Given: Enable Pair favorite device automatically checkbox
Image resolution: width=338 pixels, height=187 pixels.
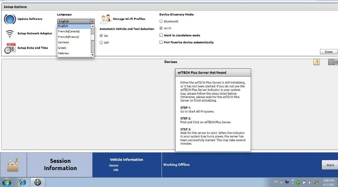Looking at the screenshot, I should pyautogui.click(x=161, y=42).
